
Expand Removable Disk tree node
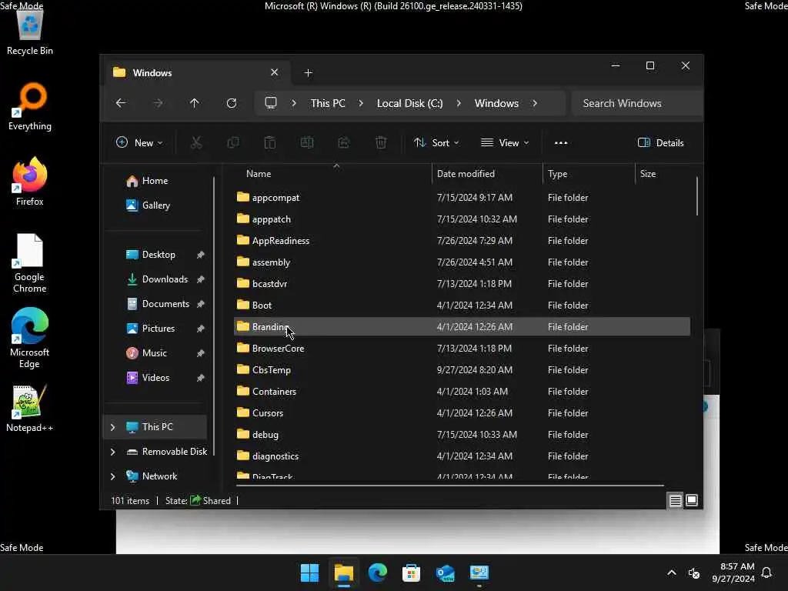coord(112,452)
